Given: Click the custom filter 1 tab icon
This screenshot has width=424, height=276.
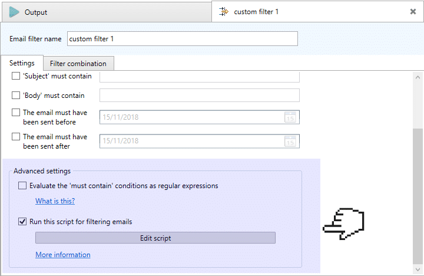Looking at the screenshot, I should point(224,12).
